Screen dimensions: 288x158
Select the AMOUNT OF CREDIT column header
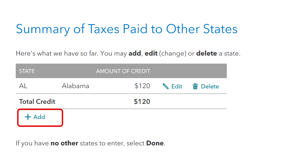click(x=123, y=71)
